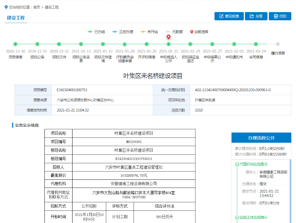The width and height of the screenshot is (296, 223).
Task: Click max price 103299976.79元
Action: (x=134, y=175)
